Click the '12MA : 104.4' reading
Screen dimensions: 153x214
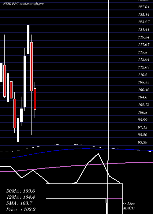(x=21, y=197)
